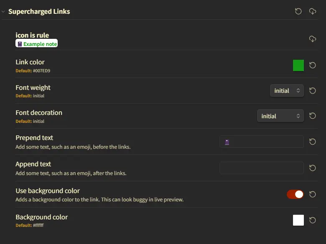Open the green Link color swatch
Viewport: 326px width, 244px height.
298,65
